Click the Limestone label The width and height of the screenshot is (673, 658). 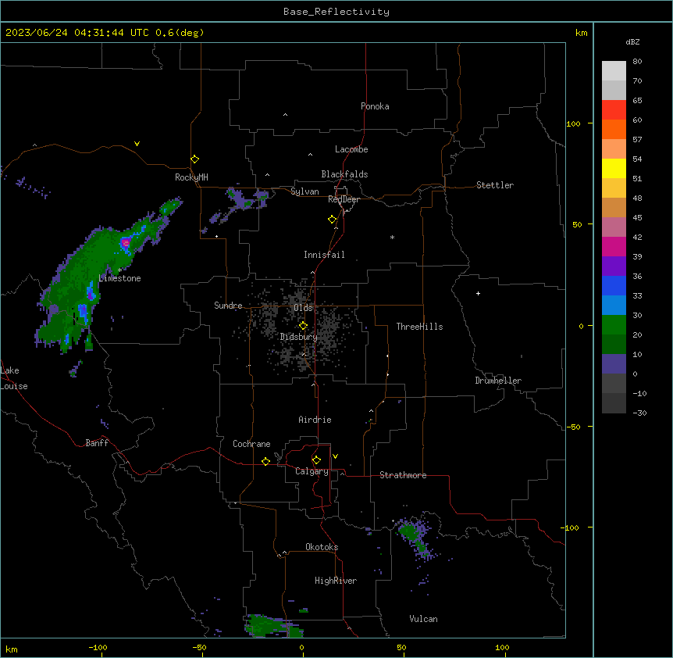click(x=119, y=278)
